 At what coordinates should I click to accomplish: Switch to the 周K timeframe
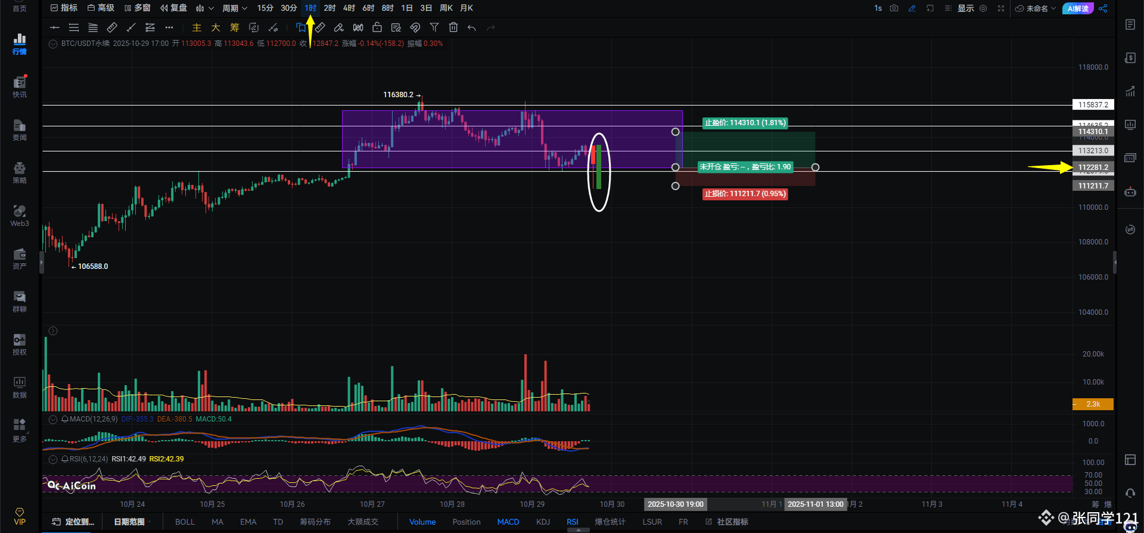446,8
